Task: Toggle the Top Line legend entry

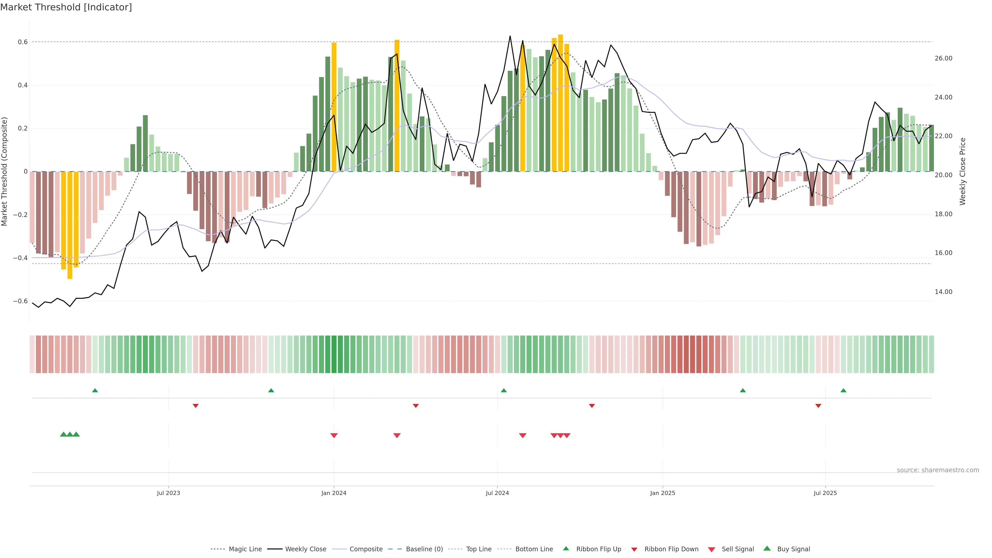Action: click(479, 549)
